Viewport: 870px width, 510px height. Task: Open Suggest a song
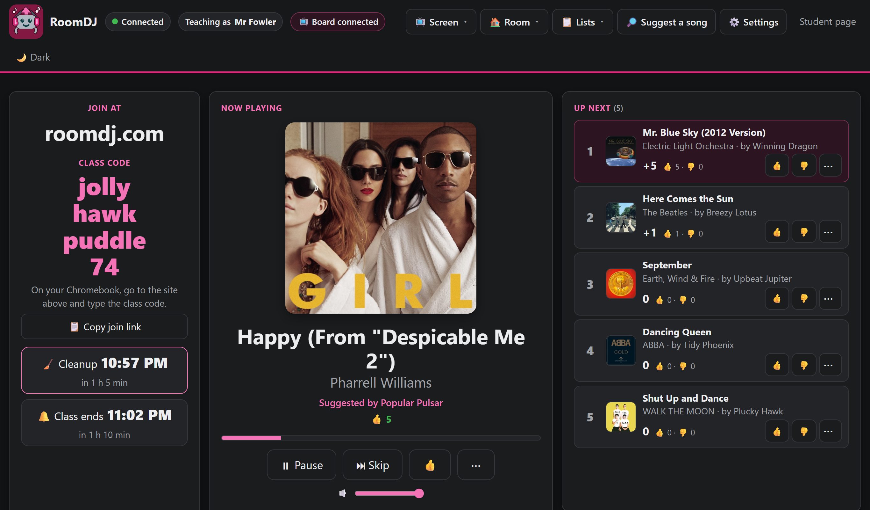point(666,22)
